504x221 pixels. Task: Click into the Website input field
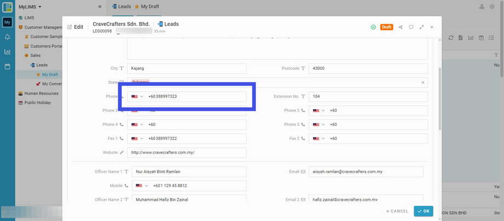point(186,153)
